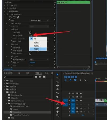Choose 视频 2 in the popup list
107x120 pixels.
click(x=38, y=46)
